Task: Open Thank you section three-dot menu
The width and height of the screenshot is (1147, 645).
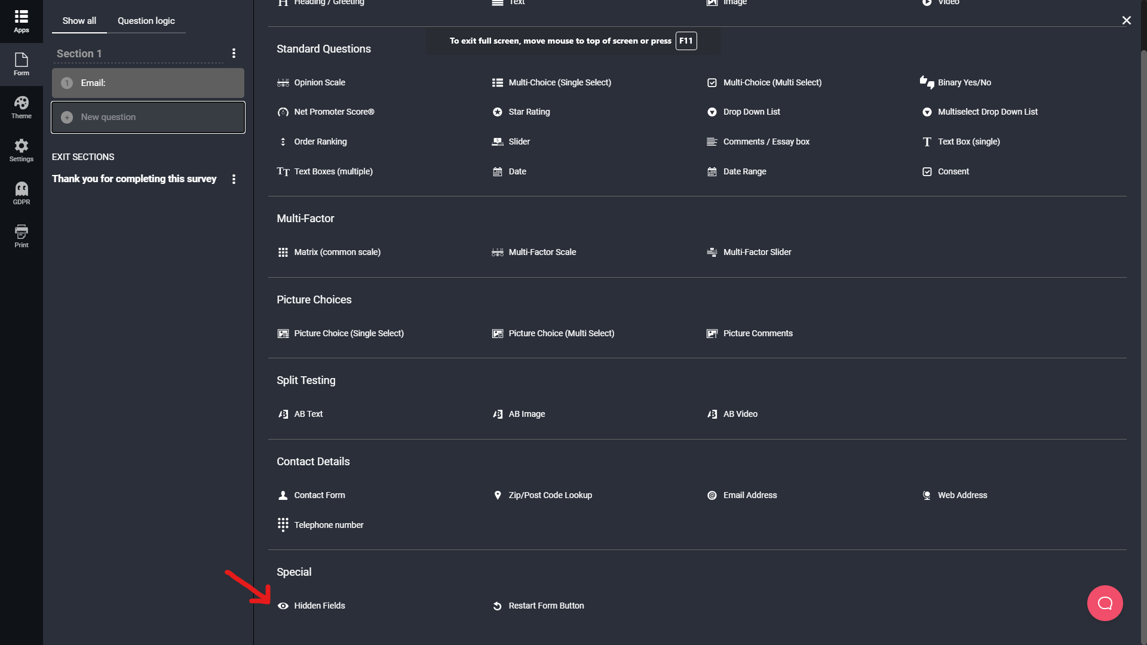Action: point(234,179)
